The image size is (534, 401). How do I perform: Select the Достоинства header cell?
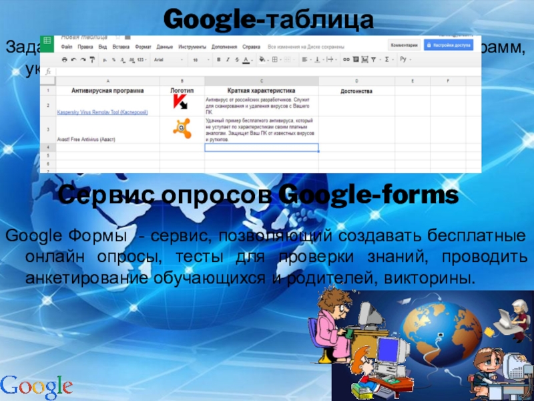[356, 91]
